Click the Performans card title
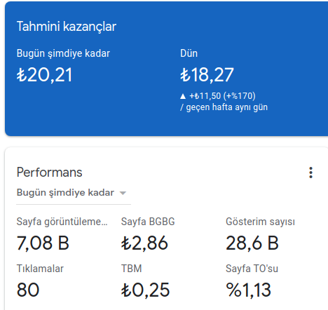Screen dimensions: 328x310 (x=49, y=173)
